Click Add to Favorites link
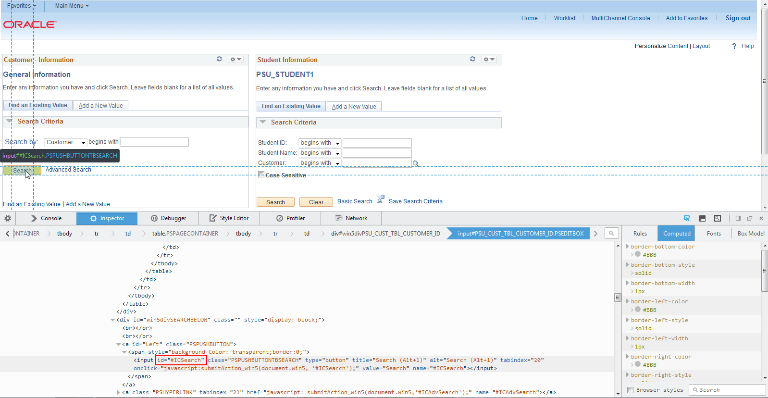 pyautogui.click(x=687, y=18)
